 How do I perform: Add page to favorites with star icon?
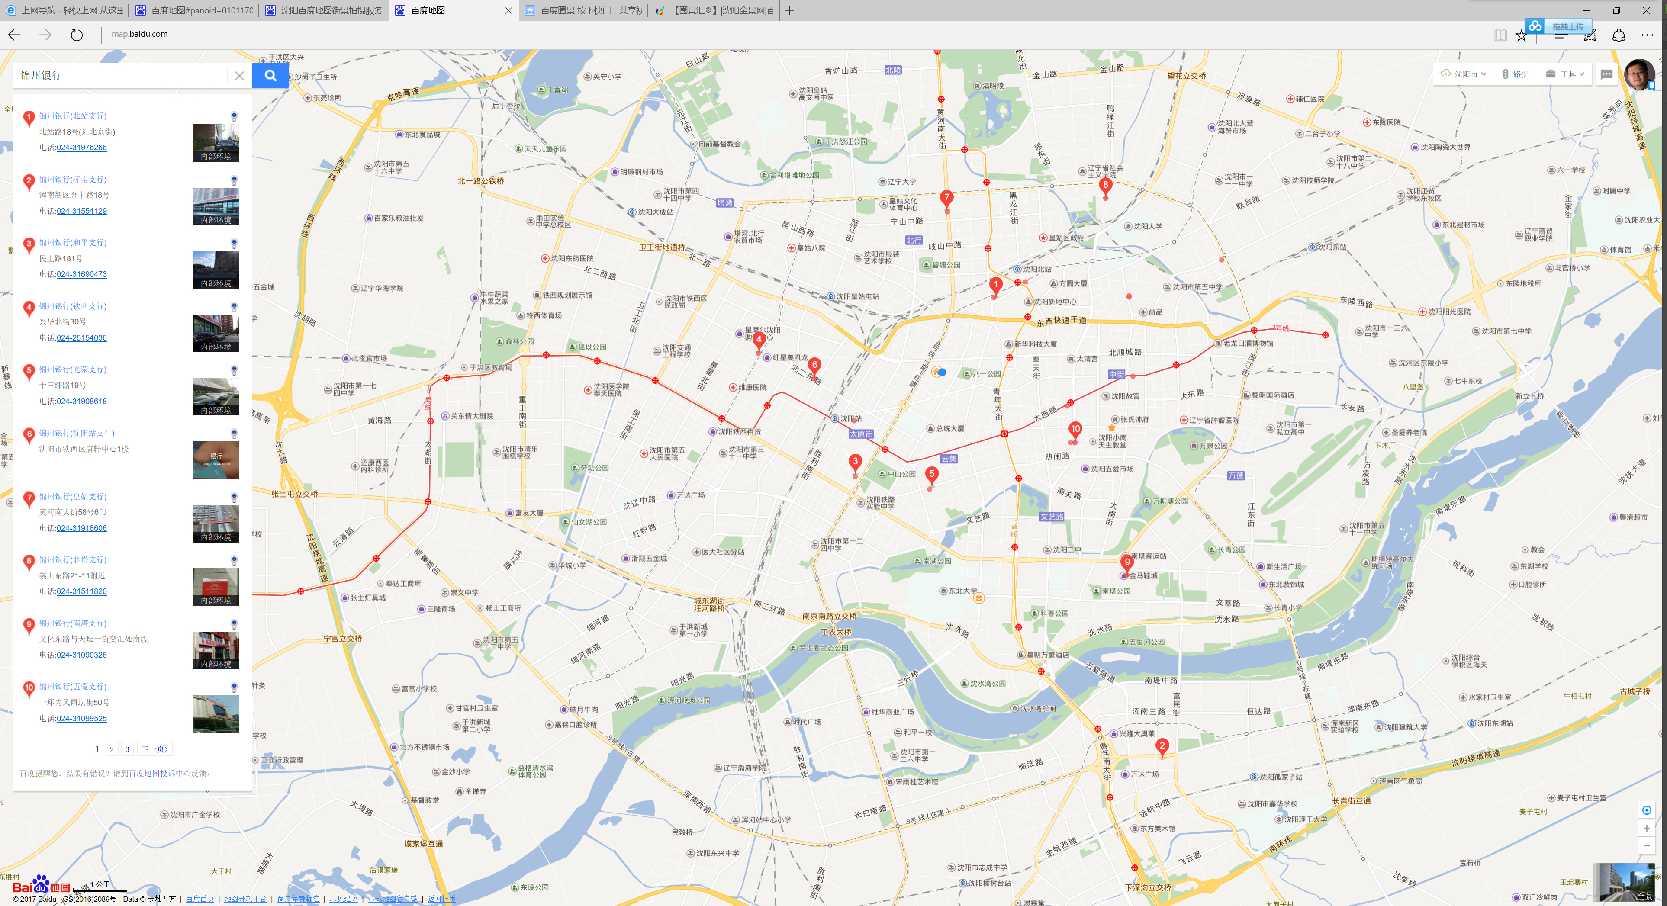click(1522, 35)
